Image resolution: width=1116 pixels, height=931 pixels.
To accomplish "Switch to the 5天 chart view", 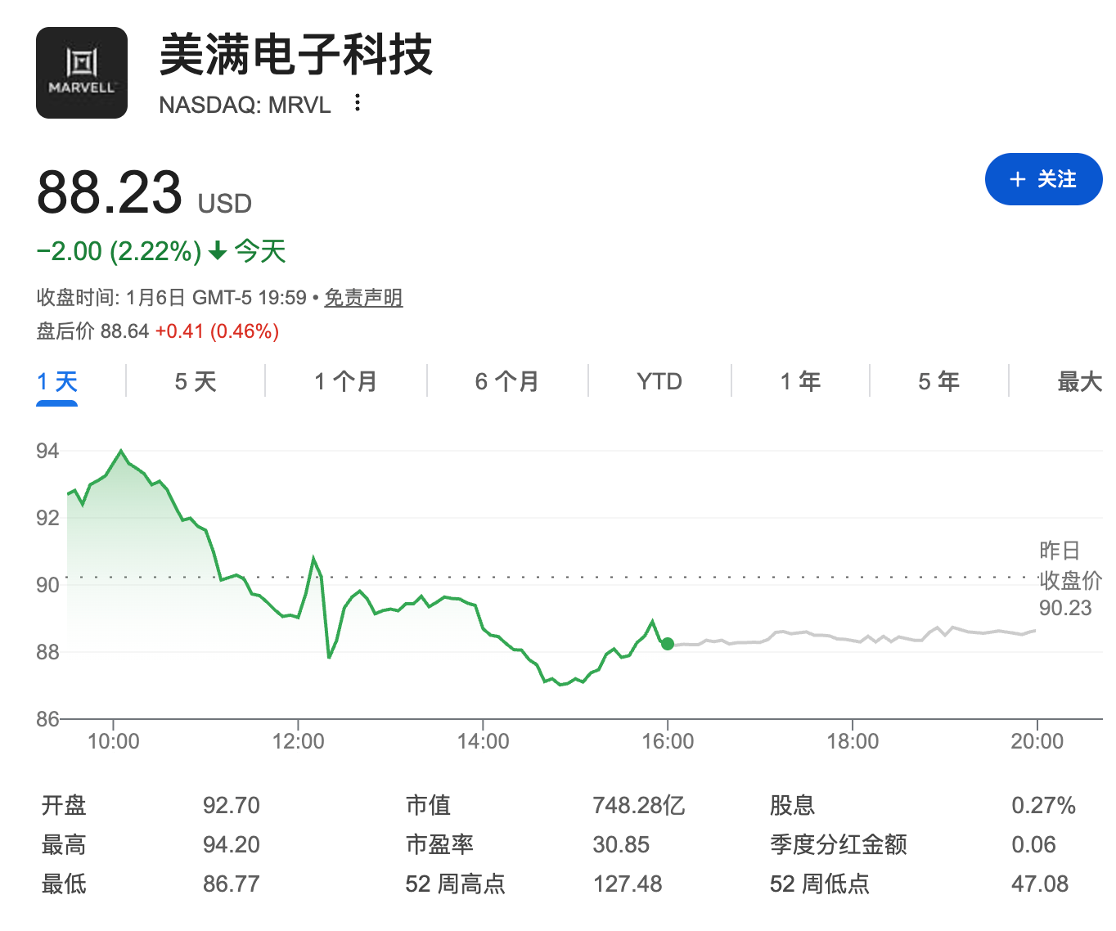I will (194, 381).
